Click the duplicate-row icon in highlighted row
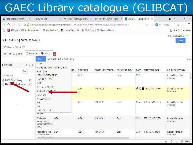 coord(140,88)
